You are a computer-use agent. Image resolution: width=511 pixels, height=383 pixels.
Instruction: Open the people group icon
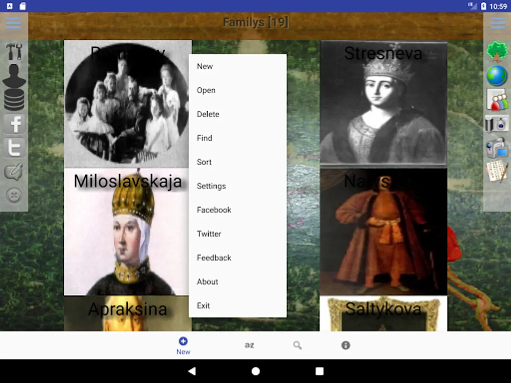tap(497, 100)
